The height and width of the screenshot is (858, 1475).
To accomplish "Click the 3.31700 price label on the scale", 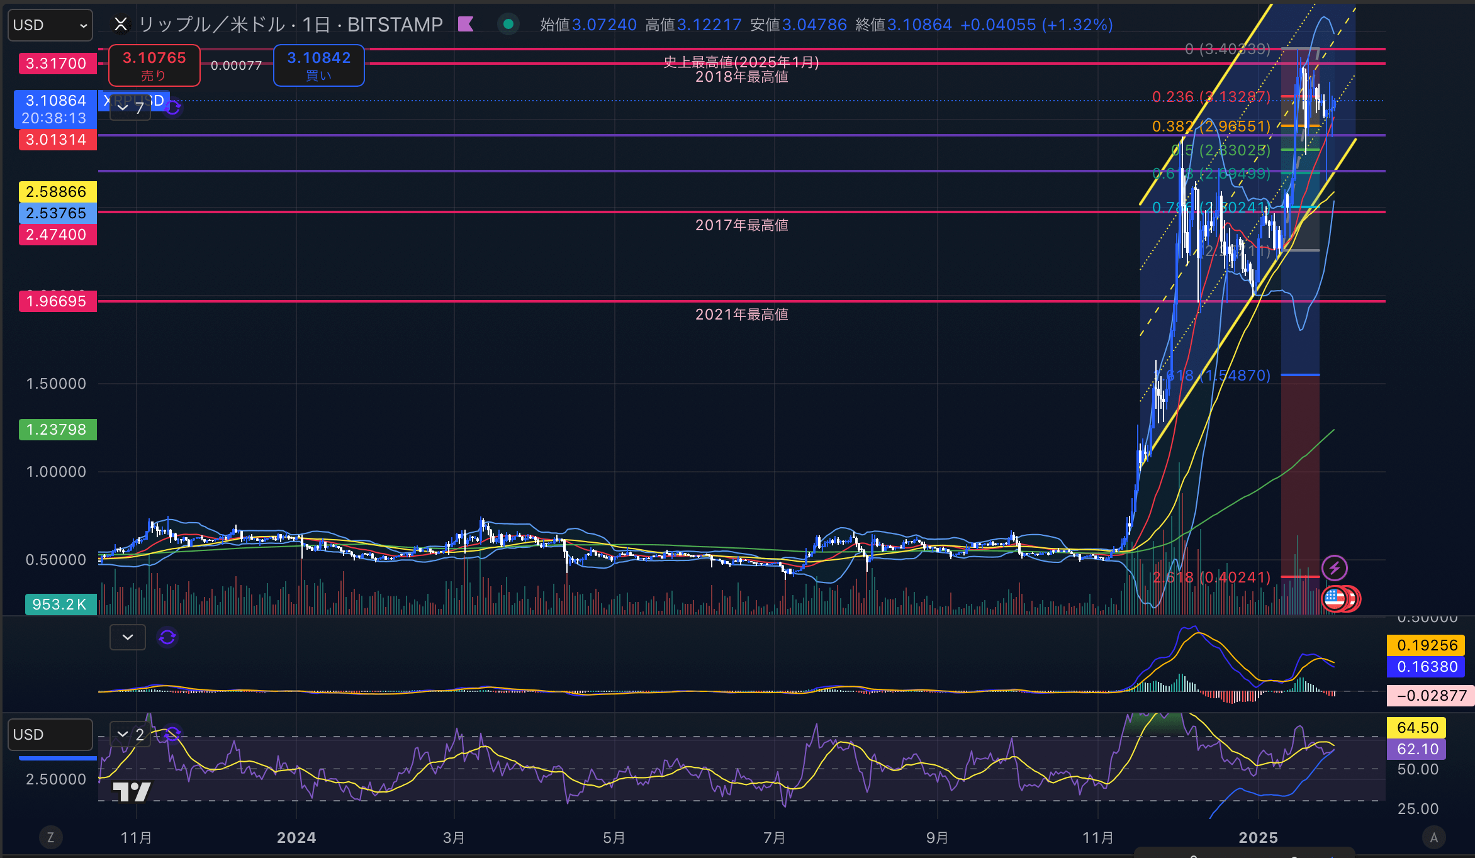I will (x=57, y=64).
